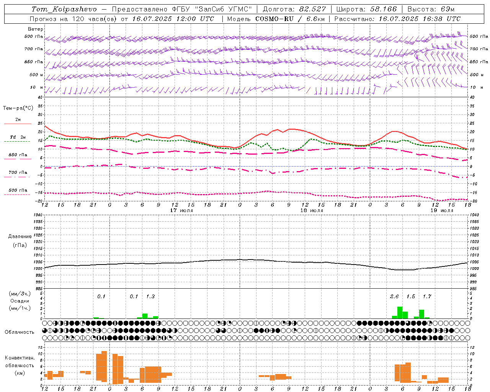Select the Td 2м legend entry
This screenshot has width=490, height=392.
pyautogui.click(x=18, y=137)
